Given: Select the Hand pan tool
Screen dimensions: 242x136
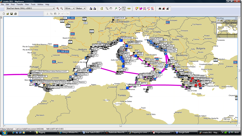Looking at the screenshot, I should [x=111, y=9].
